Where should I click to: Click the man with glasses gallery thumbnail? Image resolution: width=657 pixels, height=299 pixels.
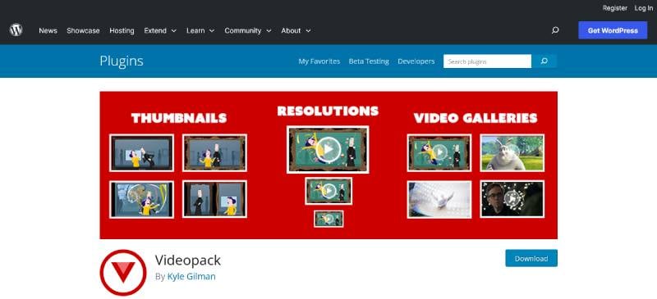pos(512,199)
